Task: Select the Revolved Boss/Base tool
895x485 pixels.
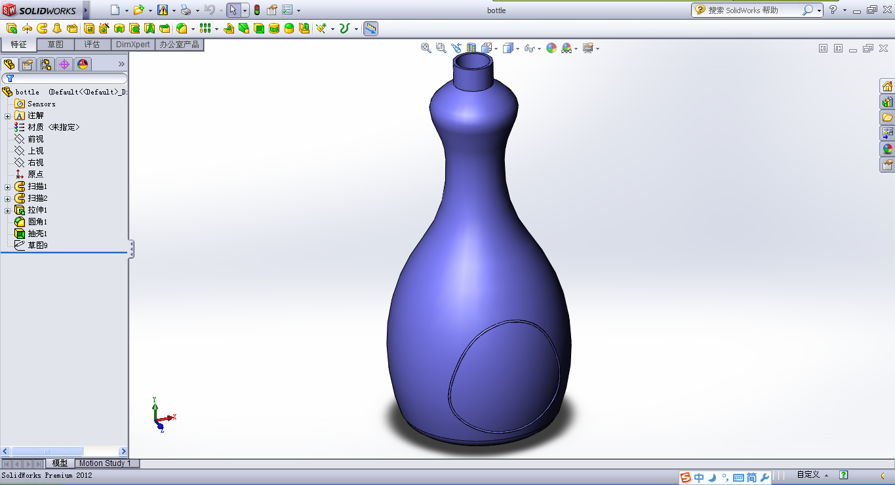Action: pos(28,28)
